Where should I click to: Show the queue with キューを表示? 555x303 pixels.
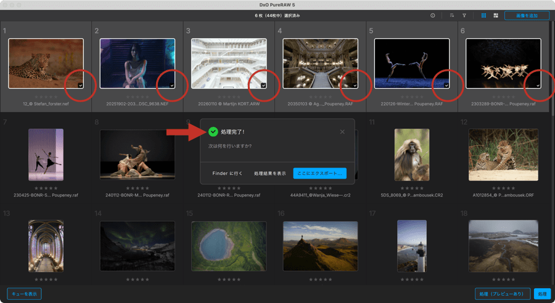pos(24,294)
